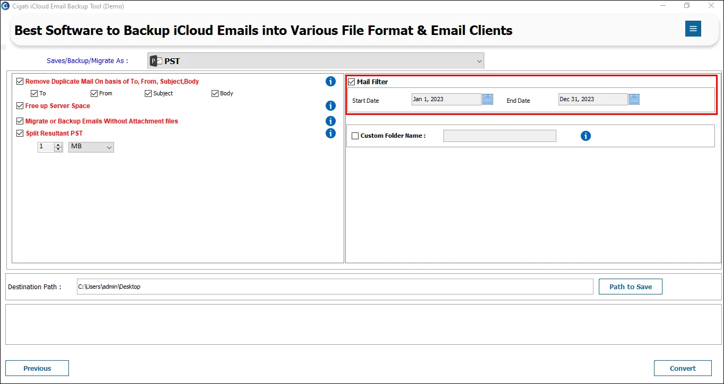This screenshot has height=384, width=724.
Task: Click info icon for Migrate Without Attachment
Action: click(x=330, y=121)
